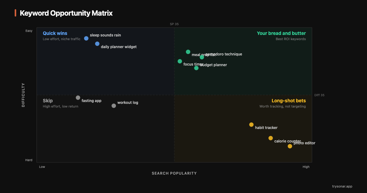Click the habit tracker yellow dot
The height and width of the screenshot is (193, 367).
tap(251, 124)
